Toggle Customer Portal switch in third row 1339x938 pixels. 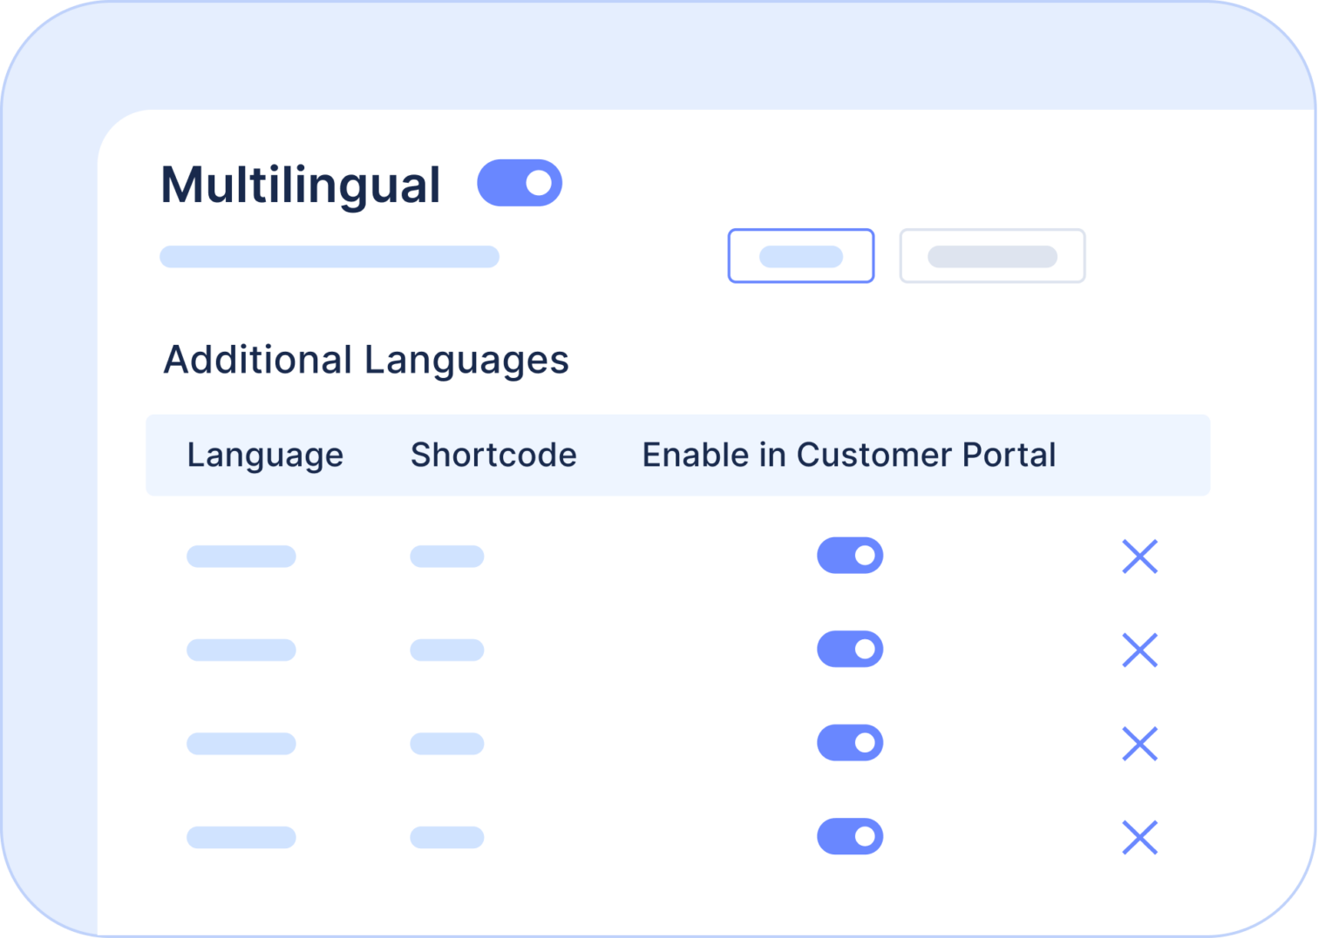(850, 743)
